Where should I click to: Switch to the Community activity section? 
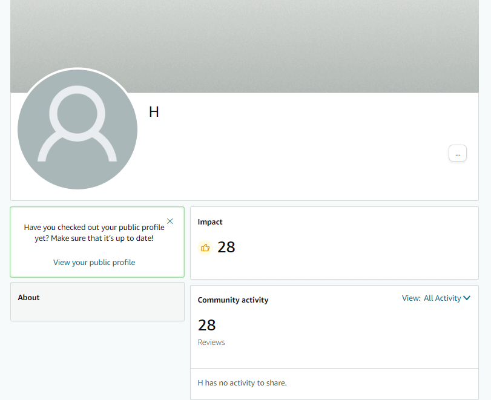click(233, 300)
